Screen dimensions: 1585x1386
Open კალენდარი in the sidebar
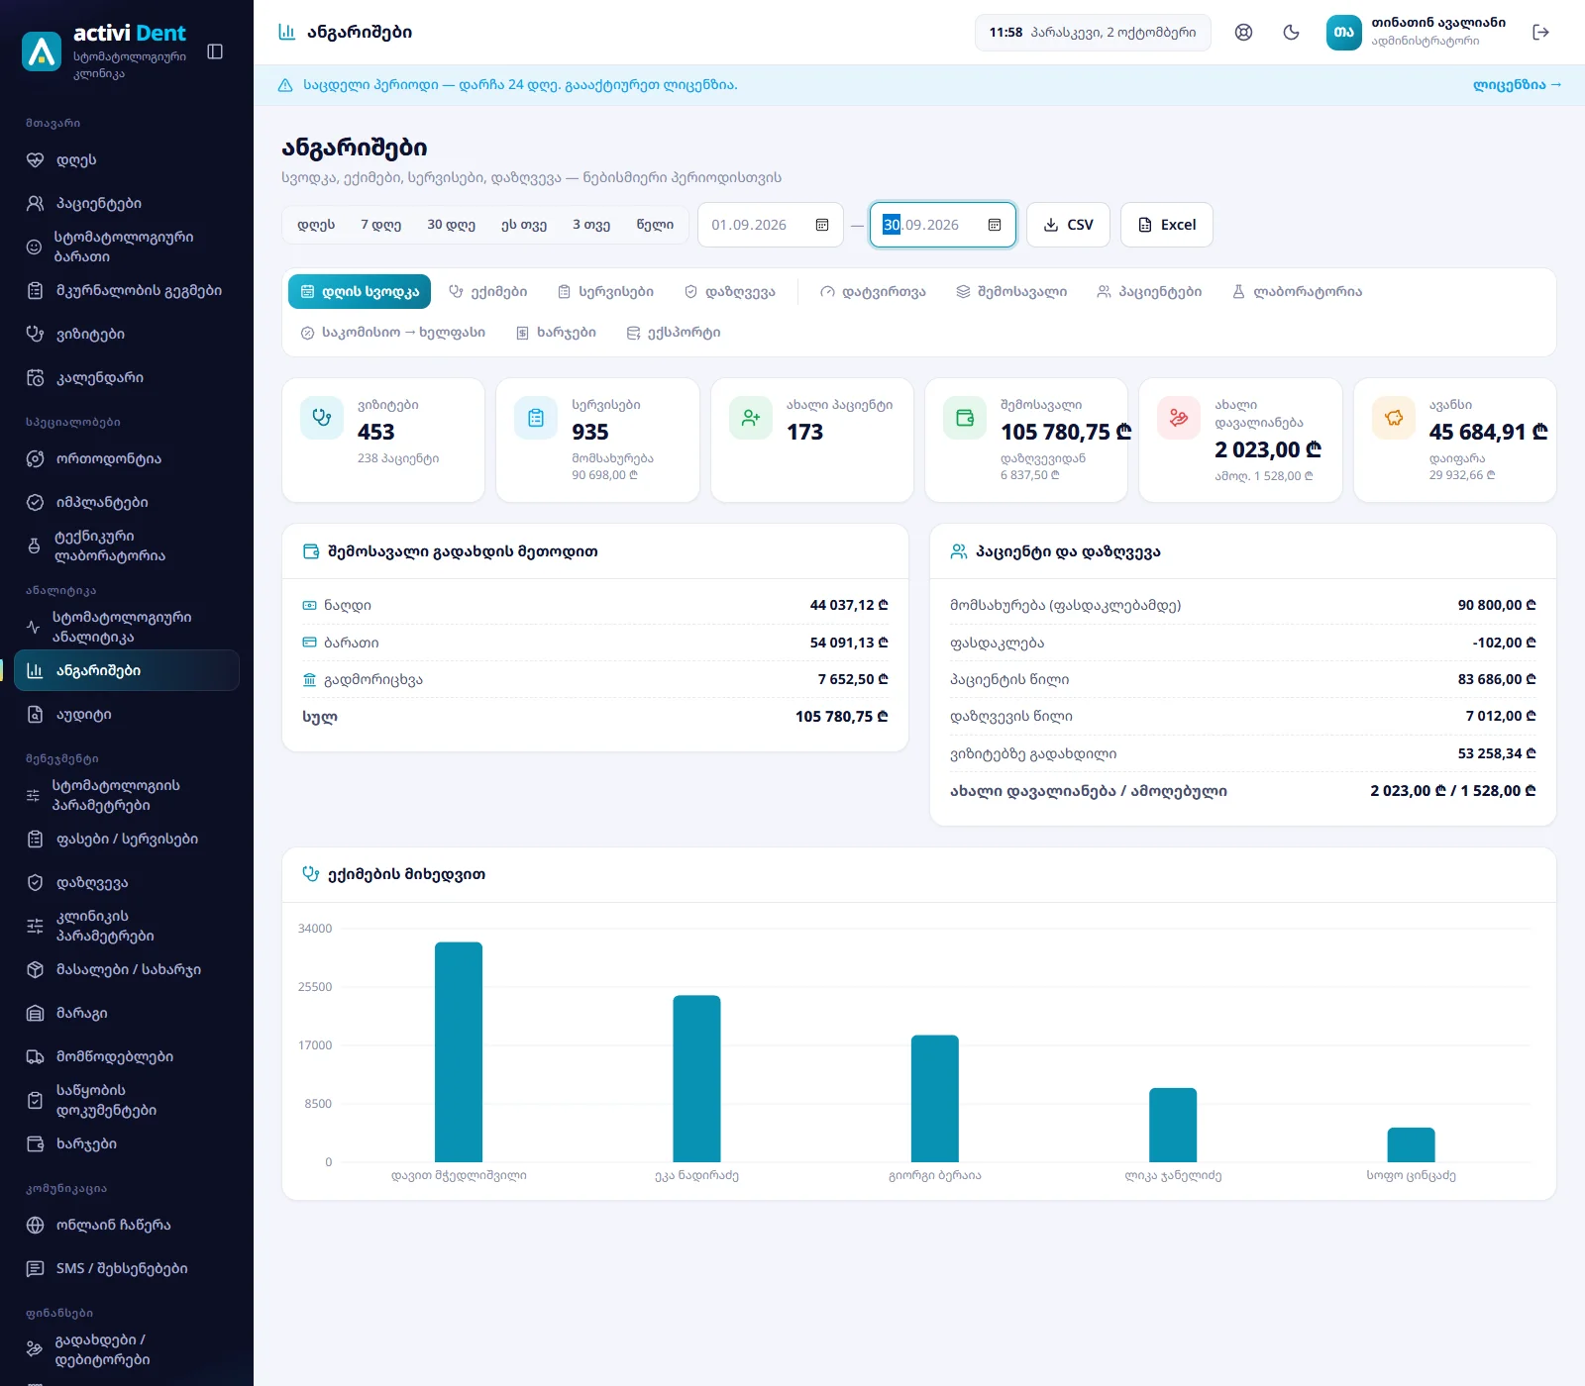(x=127, y=378)
